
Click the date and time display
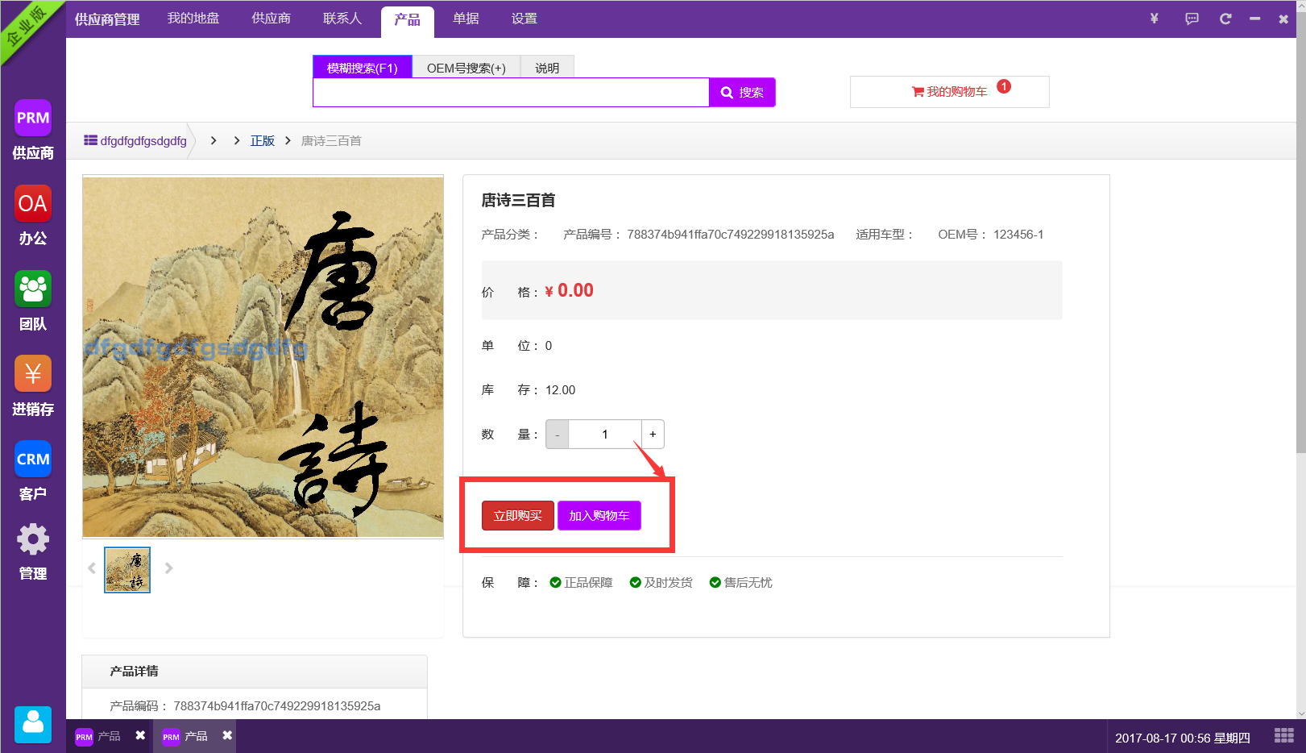pos(1182,738)
